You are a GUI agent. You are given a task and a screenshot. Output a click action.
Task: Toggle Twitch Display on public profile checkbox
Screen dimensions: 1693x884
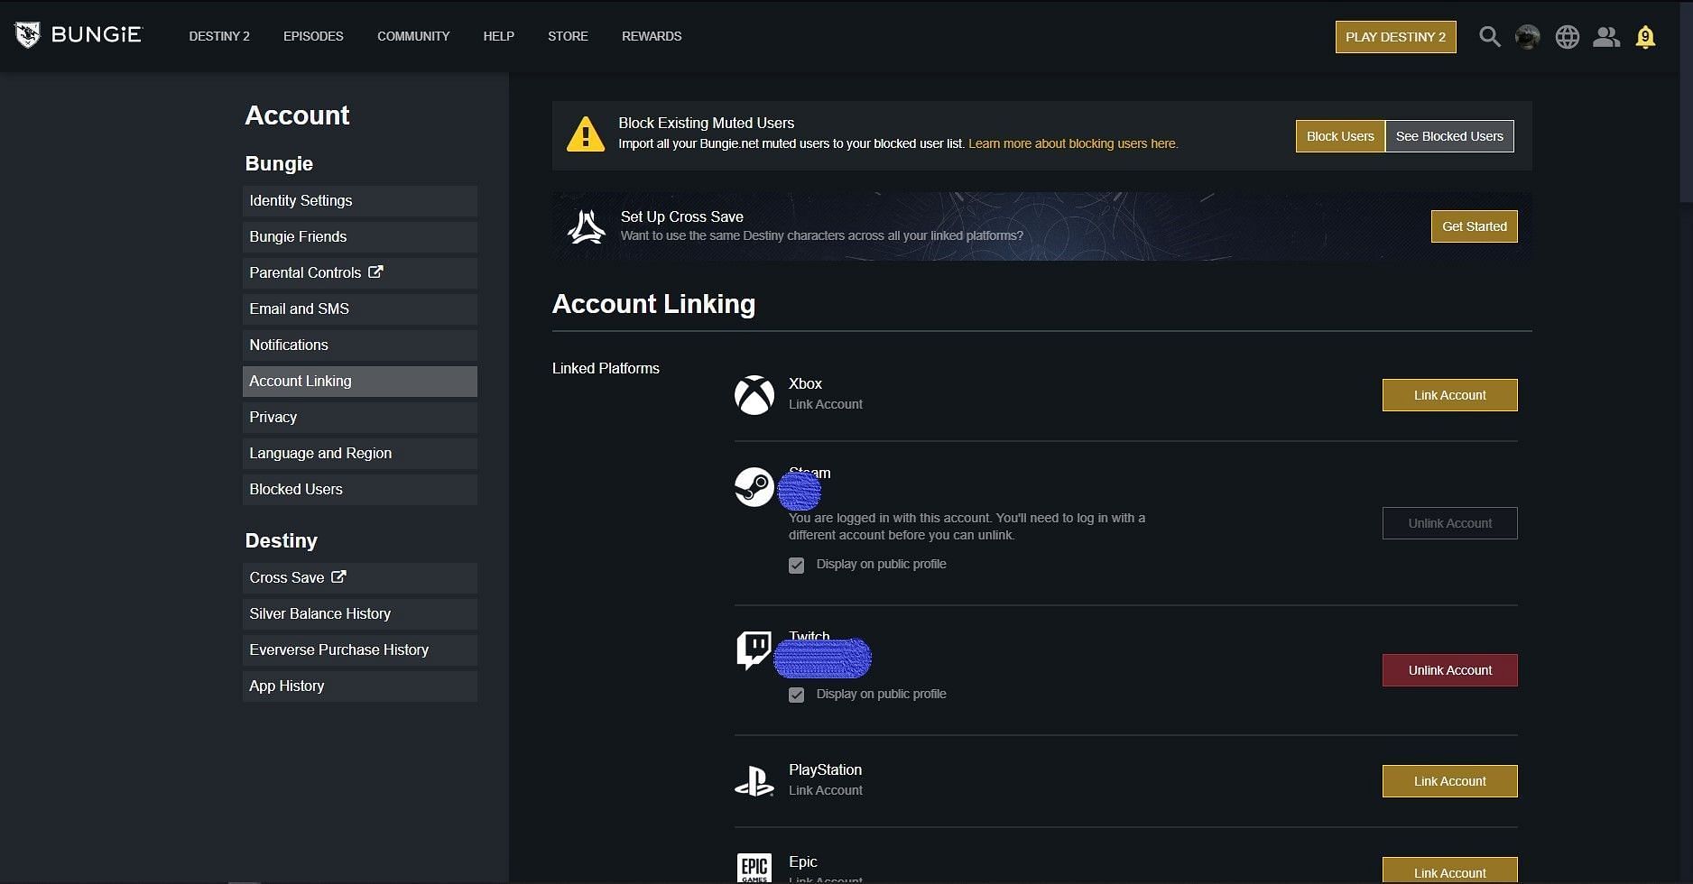point(796,695)
